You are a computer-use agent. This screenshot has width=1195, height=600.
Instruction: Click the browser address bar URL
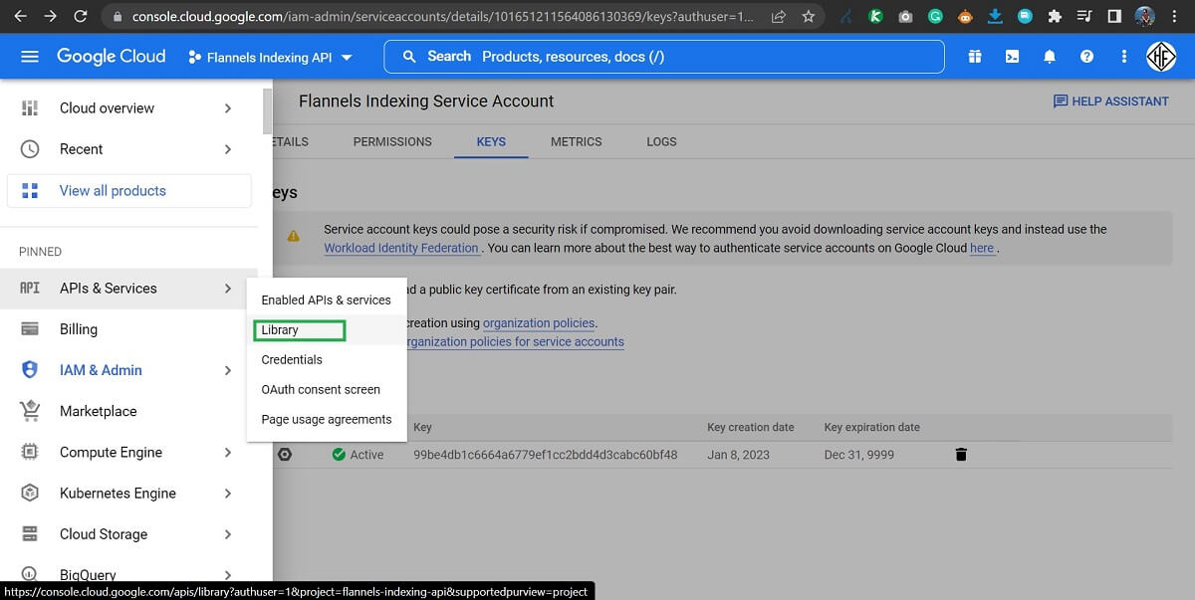(443, 17)
